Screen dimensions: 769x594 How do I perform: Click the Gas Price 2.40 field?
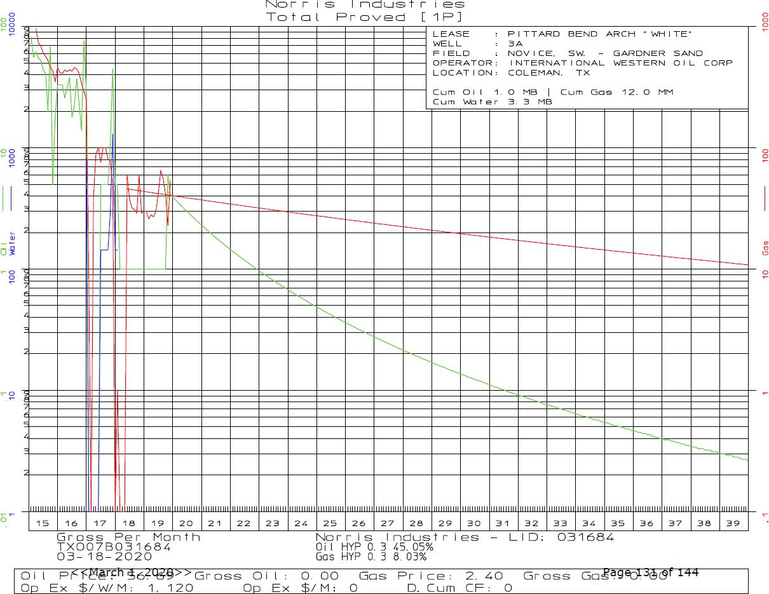point(431,576)
